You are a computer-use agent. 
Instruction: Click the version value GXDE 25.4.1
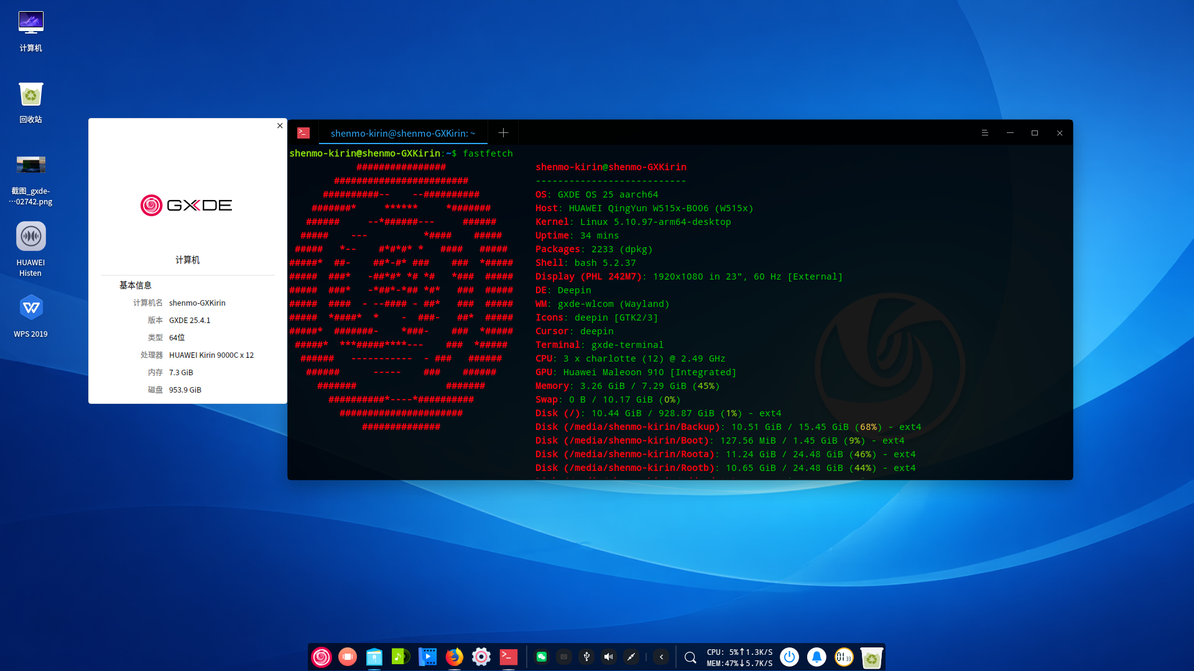click(x=190, y=320)
